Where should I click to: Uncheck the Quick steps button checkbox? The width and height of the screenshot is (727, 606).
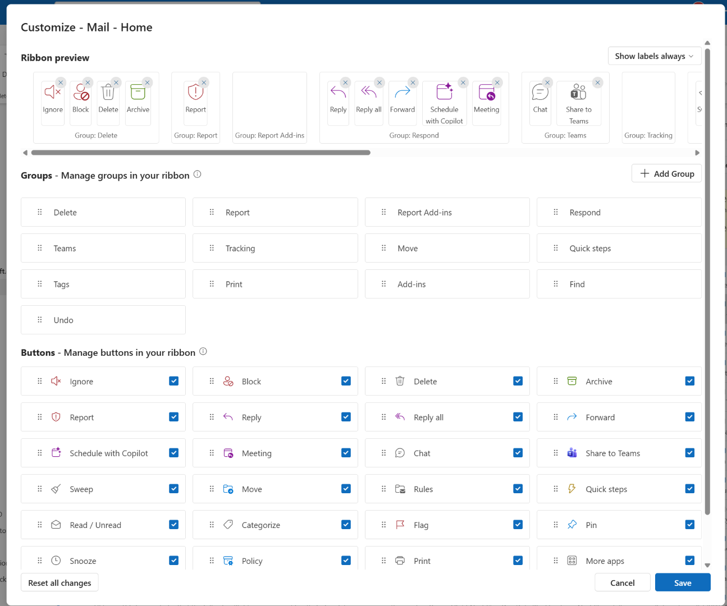(x=690, y=489)
